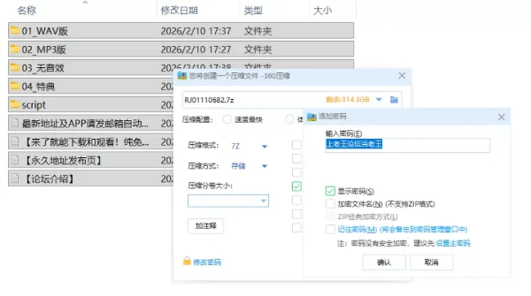The height and width of the screenshot is (296, 531).
Task: Click the sort arrow above the 名称 column
Action: click(x=85, y=3)
